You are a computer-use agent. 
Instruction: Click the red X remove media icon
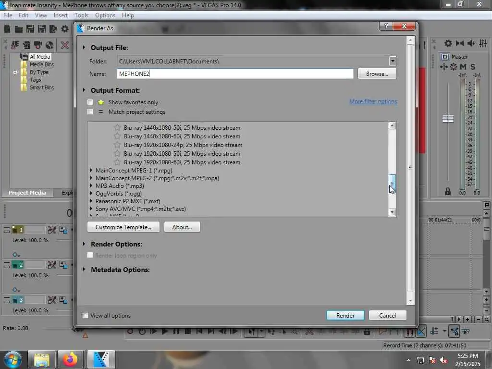click(x=65, y=45)
